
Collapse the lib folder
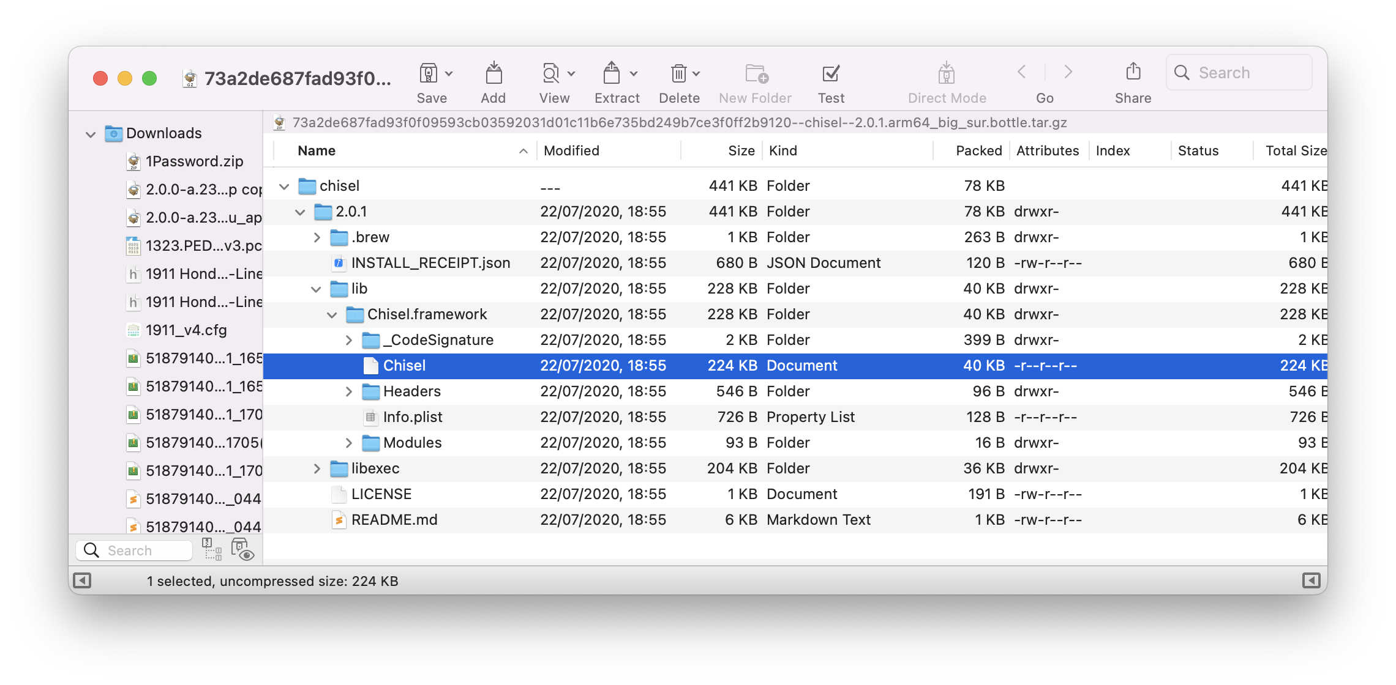[316, 289]
